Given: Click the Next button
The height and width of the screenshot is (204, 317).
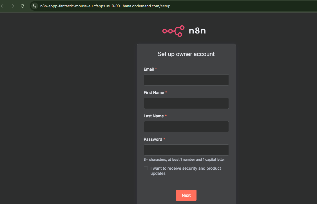Looking at the screenshot, I should (186, 195).
